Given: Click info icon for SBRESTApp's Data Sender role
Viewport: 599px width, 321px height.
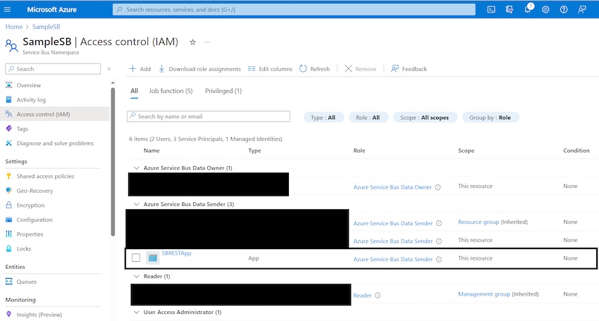Looking at the screenshot, I should click(x=439, y=259).
